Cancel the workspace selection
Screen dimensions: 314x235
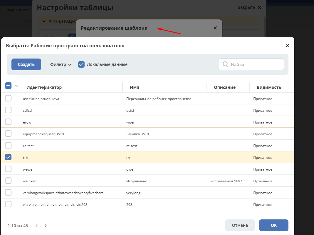tap(240, 225)
